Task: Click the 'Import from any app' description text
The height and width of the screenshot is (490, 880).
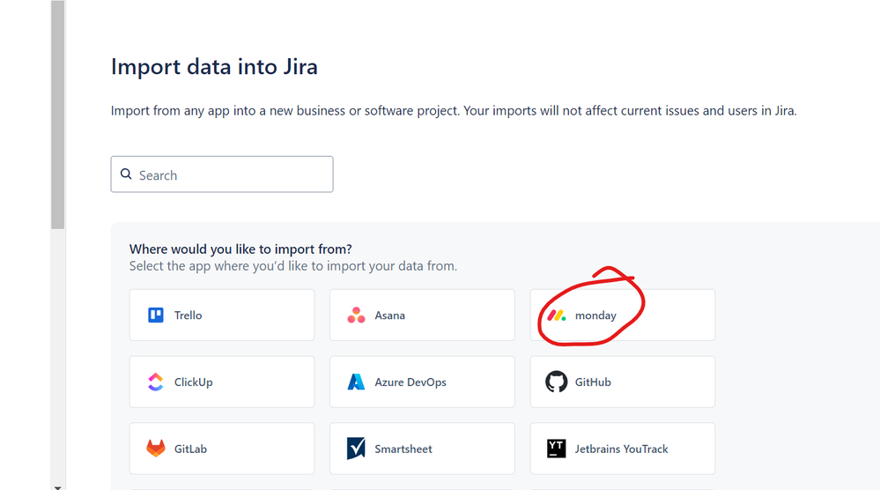Action: (x=454, y=110)
